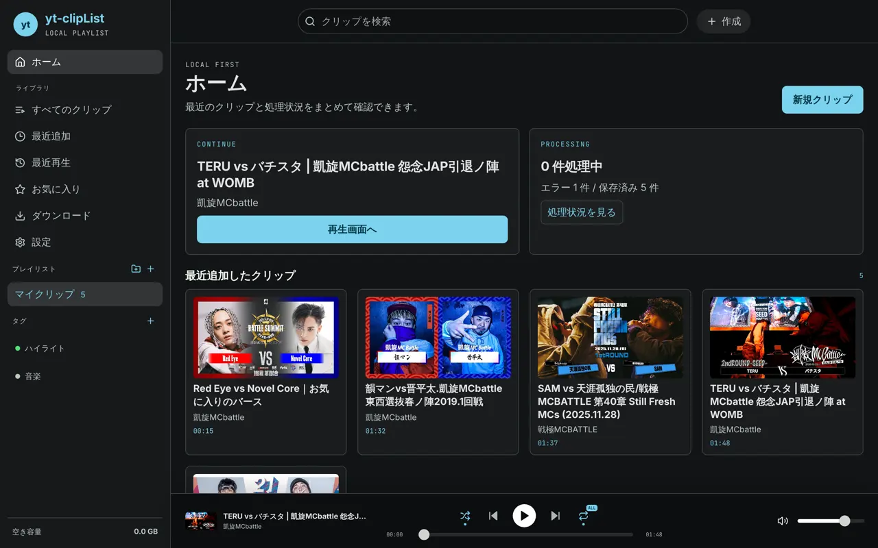Click the search magnifier icon
The image size is (878, 548).
click(x=310, y=21)
